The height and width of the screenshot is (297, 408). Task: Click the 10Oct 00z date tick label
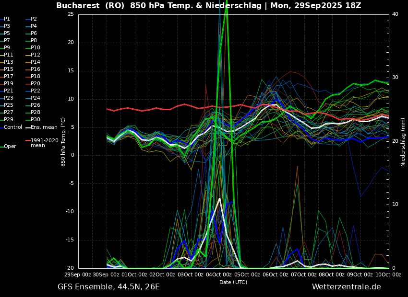click(x=389, y=274)
